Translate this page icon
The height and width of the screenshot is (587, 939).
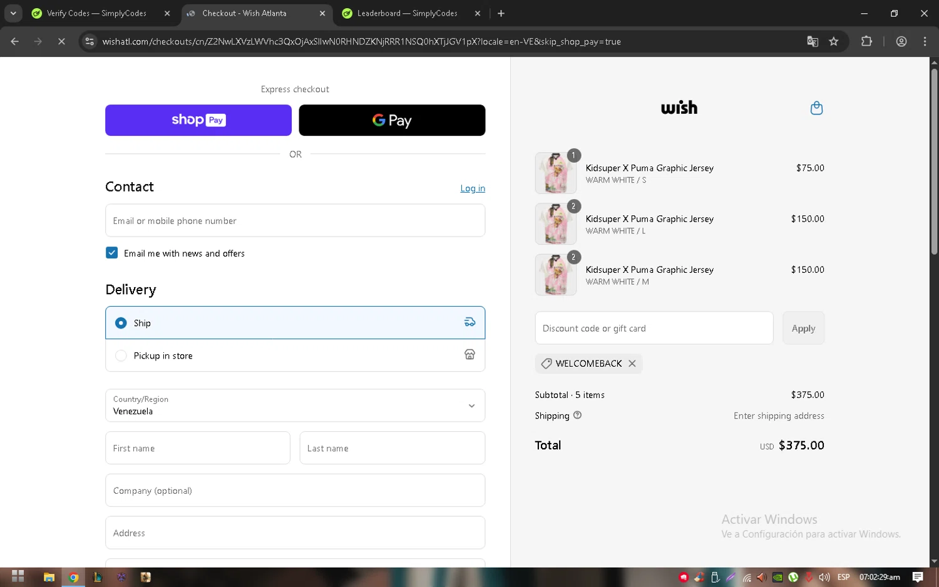(x=813, y=41)
